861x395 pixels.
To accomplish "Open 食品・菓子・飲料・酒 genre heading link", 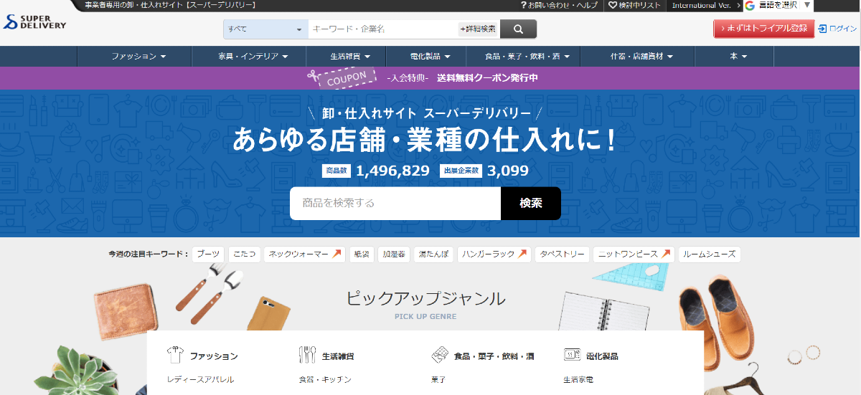I will pos(494,356).
